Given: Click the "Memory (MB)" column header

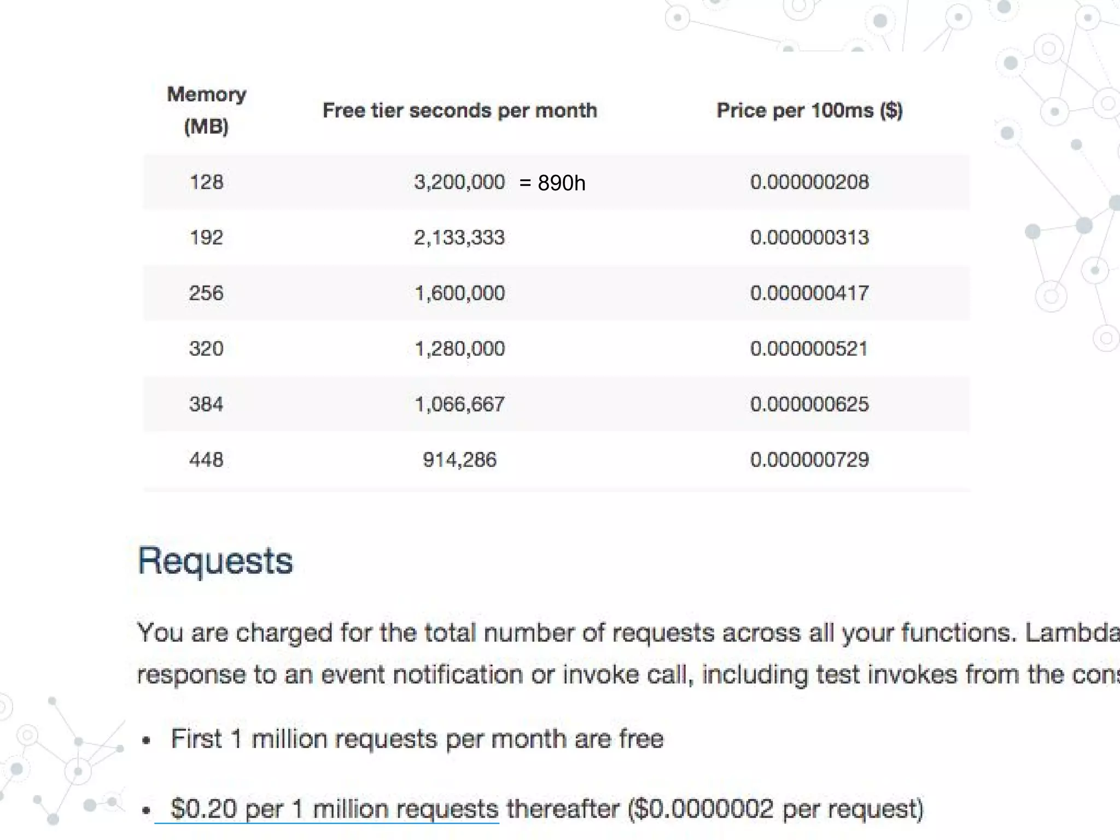Looking at the screenshot, I should (206, 110).
